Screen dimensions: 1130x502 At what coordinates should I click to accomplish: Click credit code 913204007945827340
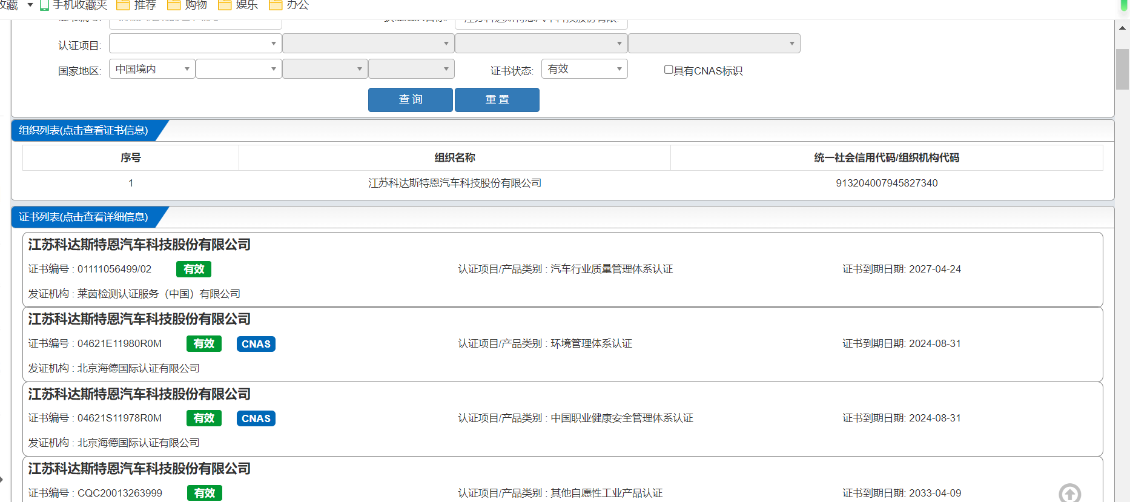pos(887,183)
